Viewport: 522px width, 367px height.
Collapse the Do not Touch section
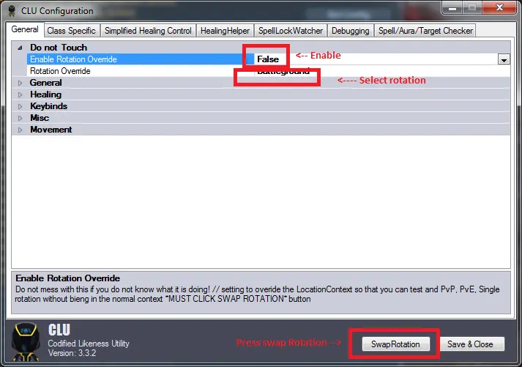20,48
